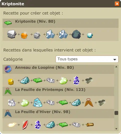
Task: Click the dark round stone ingredient icon
Action: (76, 34)
